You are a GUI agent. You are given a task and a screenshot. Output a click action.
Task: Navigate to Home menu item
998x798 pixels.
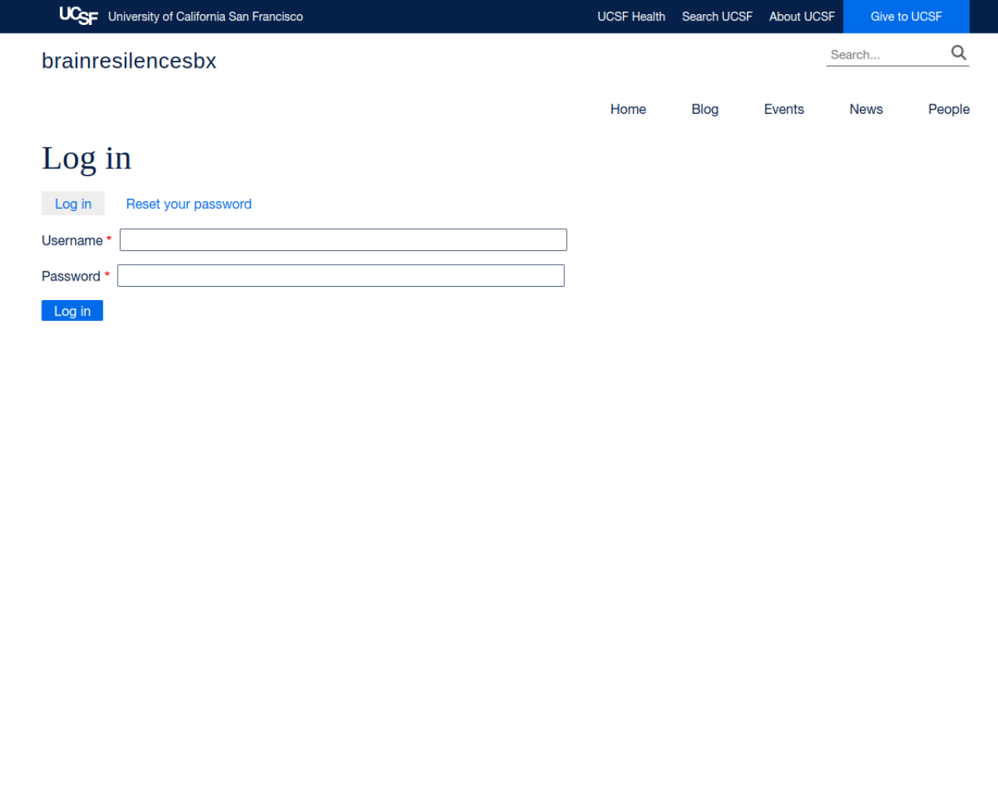pos(628,109)
